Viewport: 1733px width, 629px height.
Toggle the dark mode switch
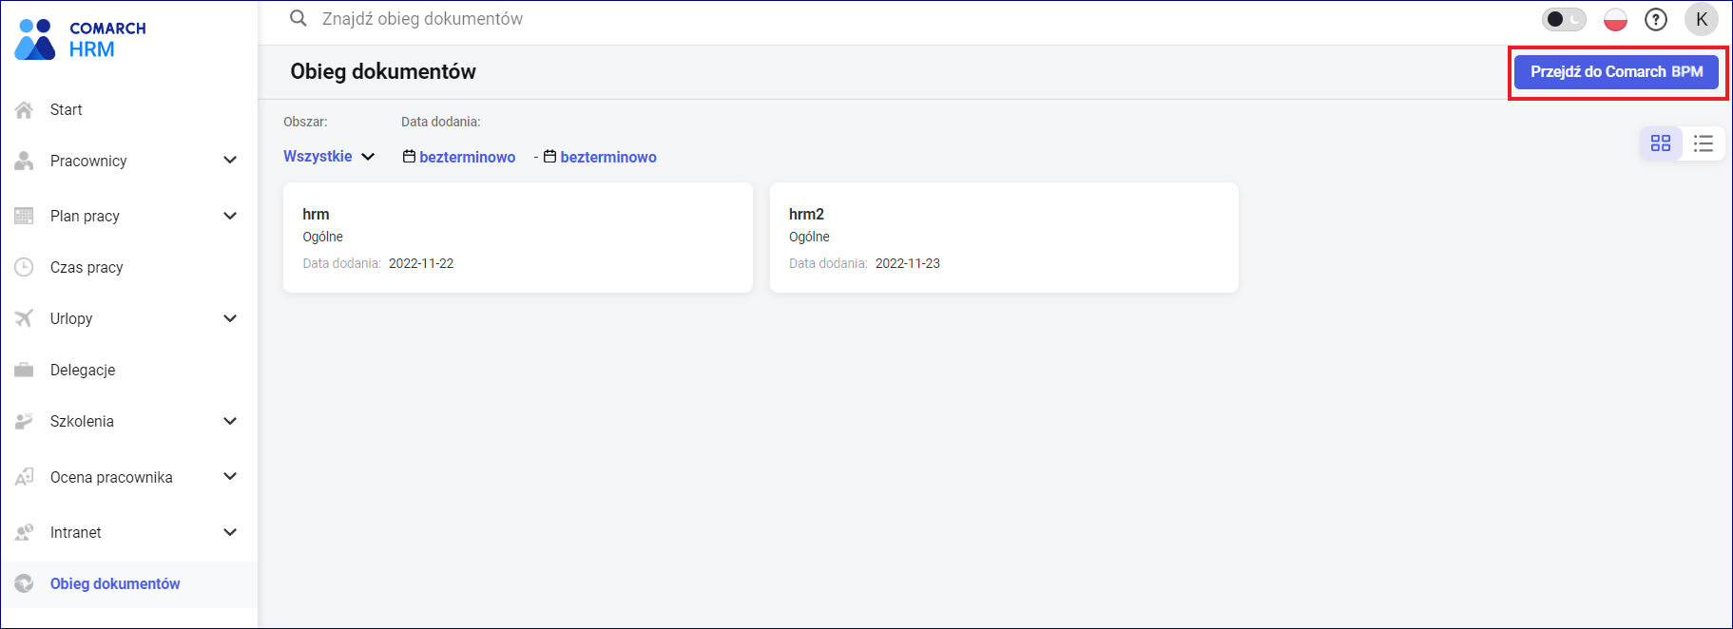point(1563,20)
